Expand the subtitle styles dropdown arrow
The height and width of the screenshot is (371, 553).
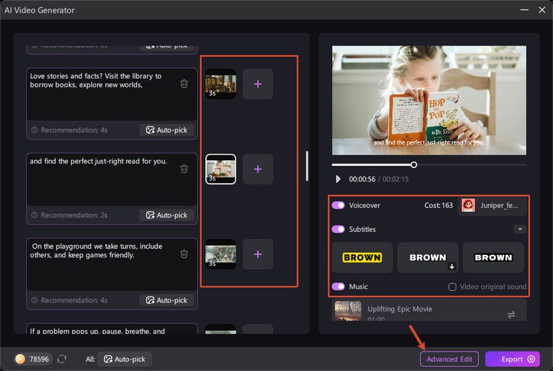[520, 229]
